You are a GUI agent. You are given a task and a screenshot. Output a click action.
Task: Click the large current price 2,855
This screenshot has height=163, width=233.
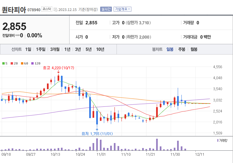tap(14, 26)
